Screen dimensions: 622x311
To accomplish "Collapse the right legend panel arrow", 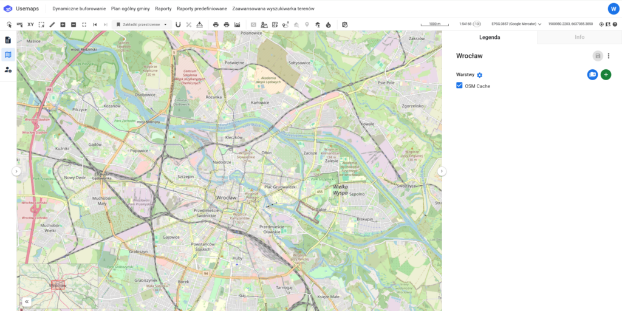I will tap(442, 171).
